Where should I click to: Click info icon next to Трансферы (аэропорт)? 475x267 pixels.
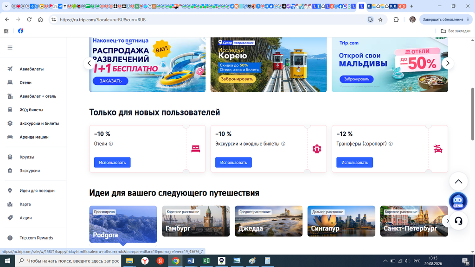click(x=391, y=144)
